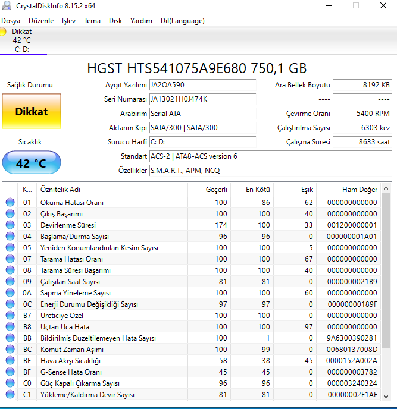Click the blue orb beside Çalışılan Saat Sayısı

coord(10,282)
